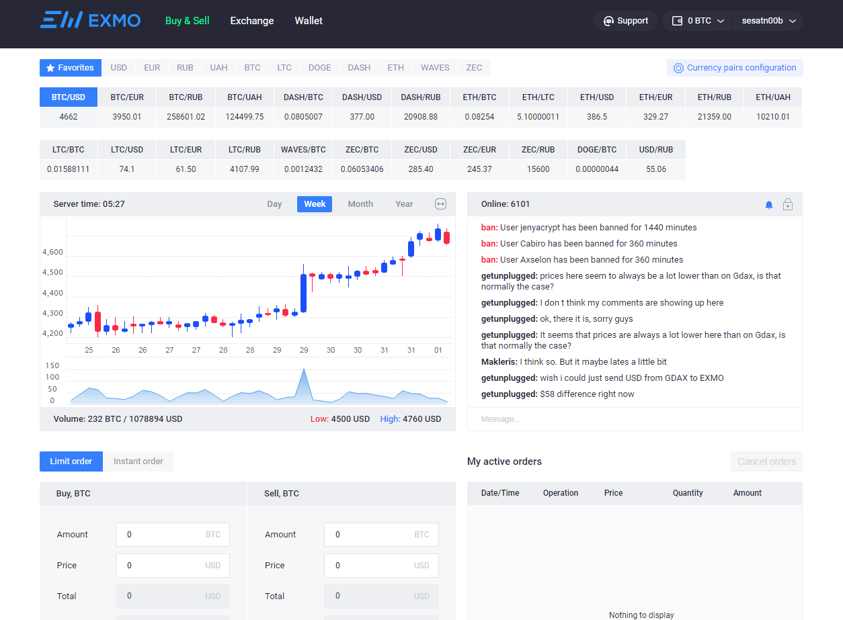The image size is (843, 620).
Task: Select the WAVES currency tab
Action: coord(435,68)
